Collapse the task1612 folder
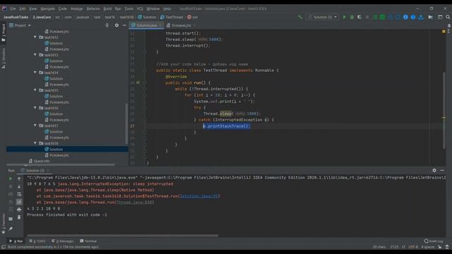 (x=35, y=37)
